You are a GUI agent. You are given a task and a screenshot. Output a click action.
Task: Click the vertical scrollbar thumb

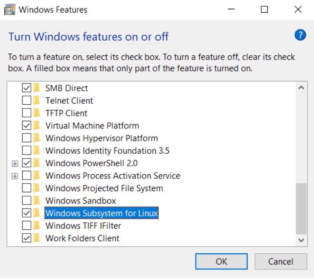[301, 208]
